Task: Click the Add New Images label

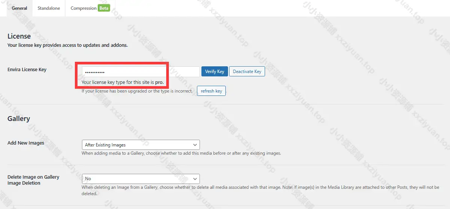Action: [x=26, y=143]
